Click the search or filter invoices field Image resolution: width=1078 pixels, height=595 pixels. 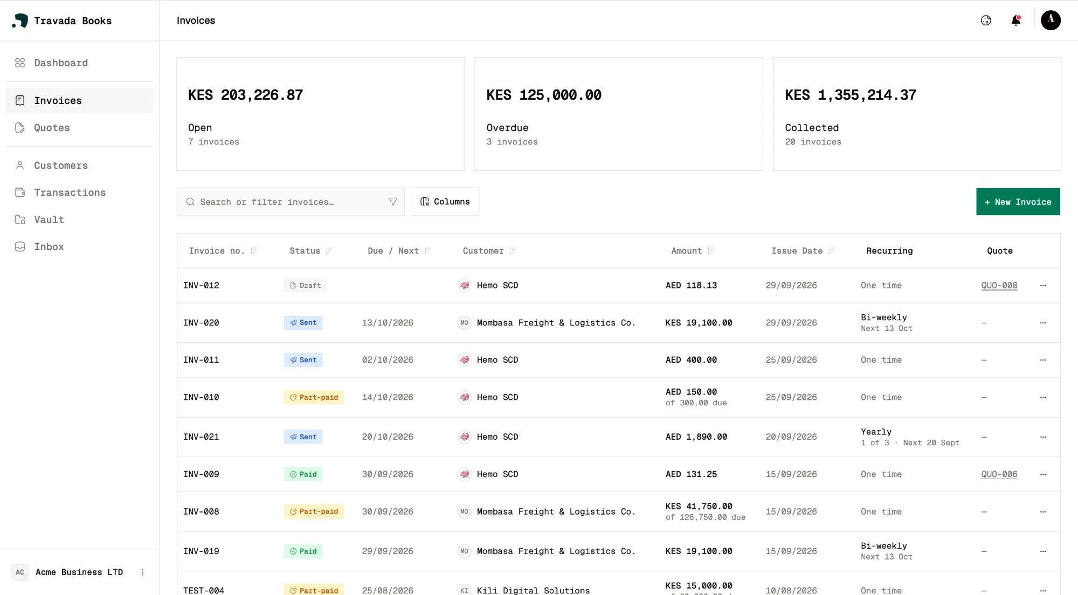click(x=291, y=202)
